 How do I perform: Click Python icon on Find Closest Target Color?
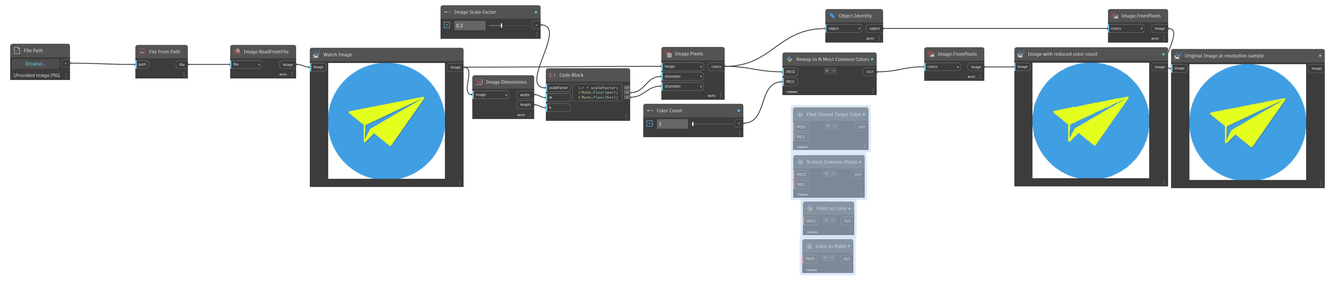point(800,115)
